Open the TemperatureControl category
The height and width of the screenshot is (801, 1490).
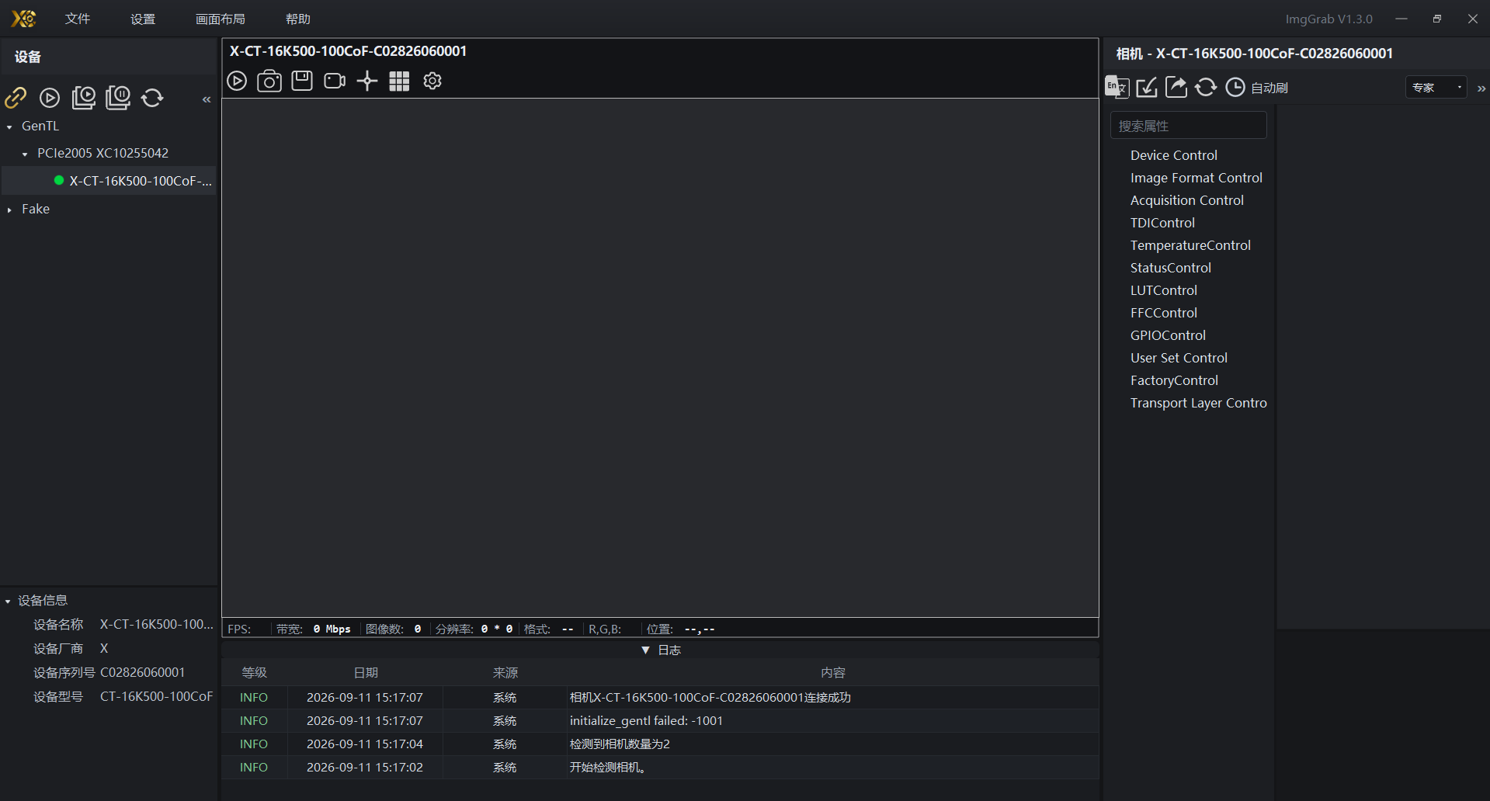click(1190, 245)
